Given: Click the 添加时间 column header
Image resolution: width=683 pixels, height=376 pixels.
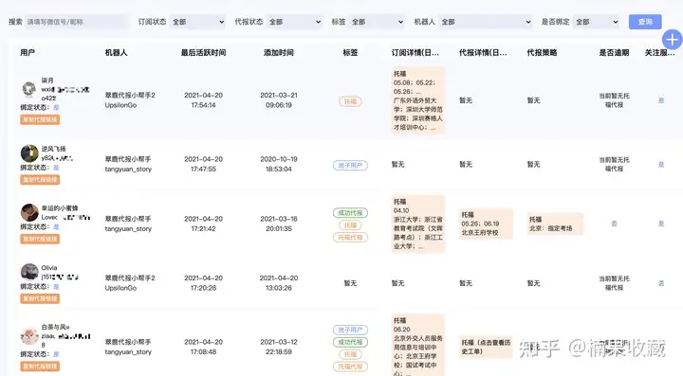Looking at the screenshot, I should 279,53.
